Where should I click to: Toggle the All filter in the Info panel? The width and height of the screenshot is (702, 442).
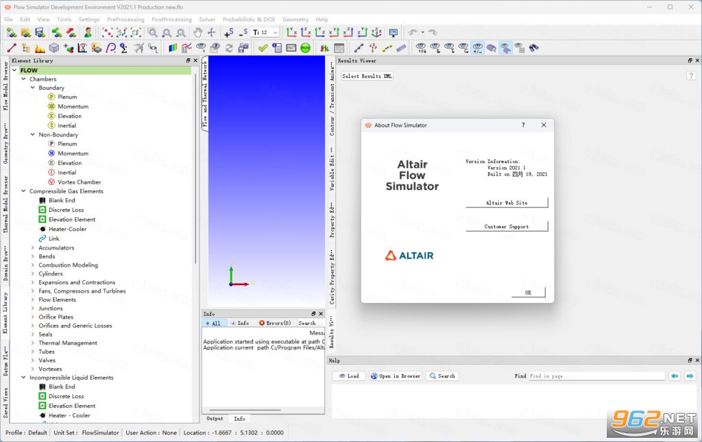[x=213, y=323]
